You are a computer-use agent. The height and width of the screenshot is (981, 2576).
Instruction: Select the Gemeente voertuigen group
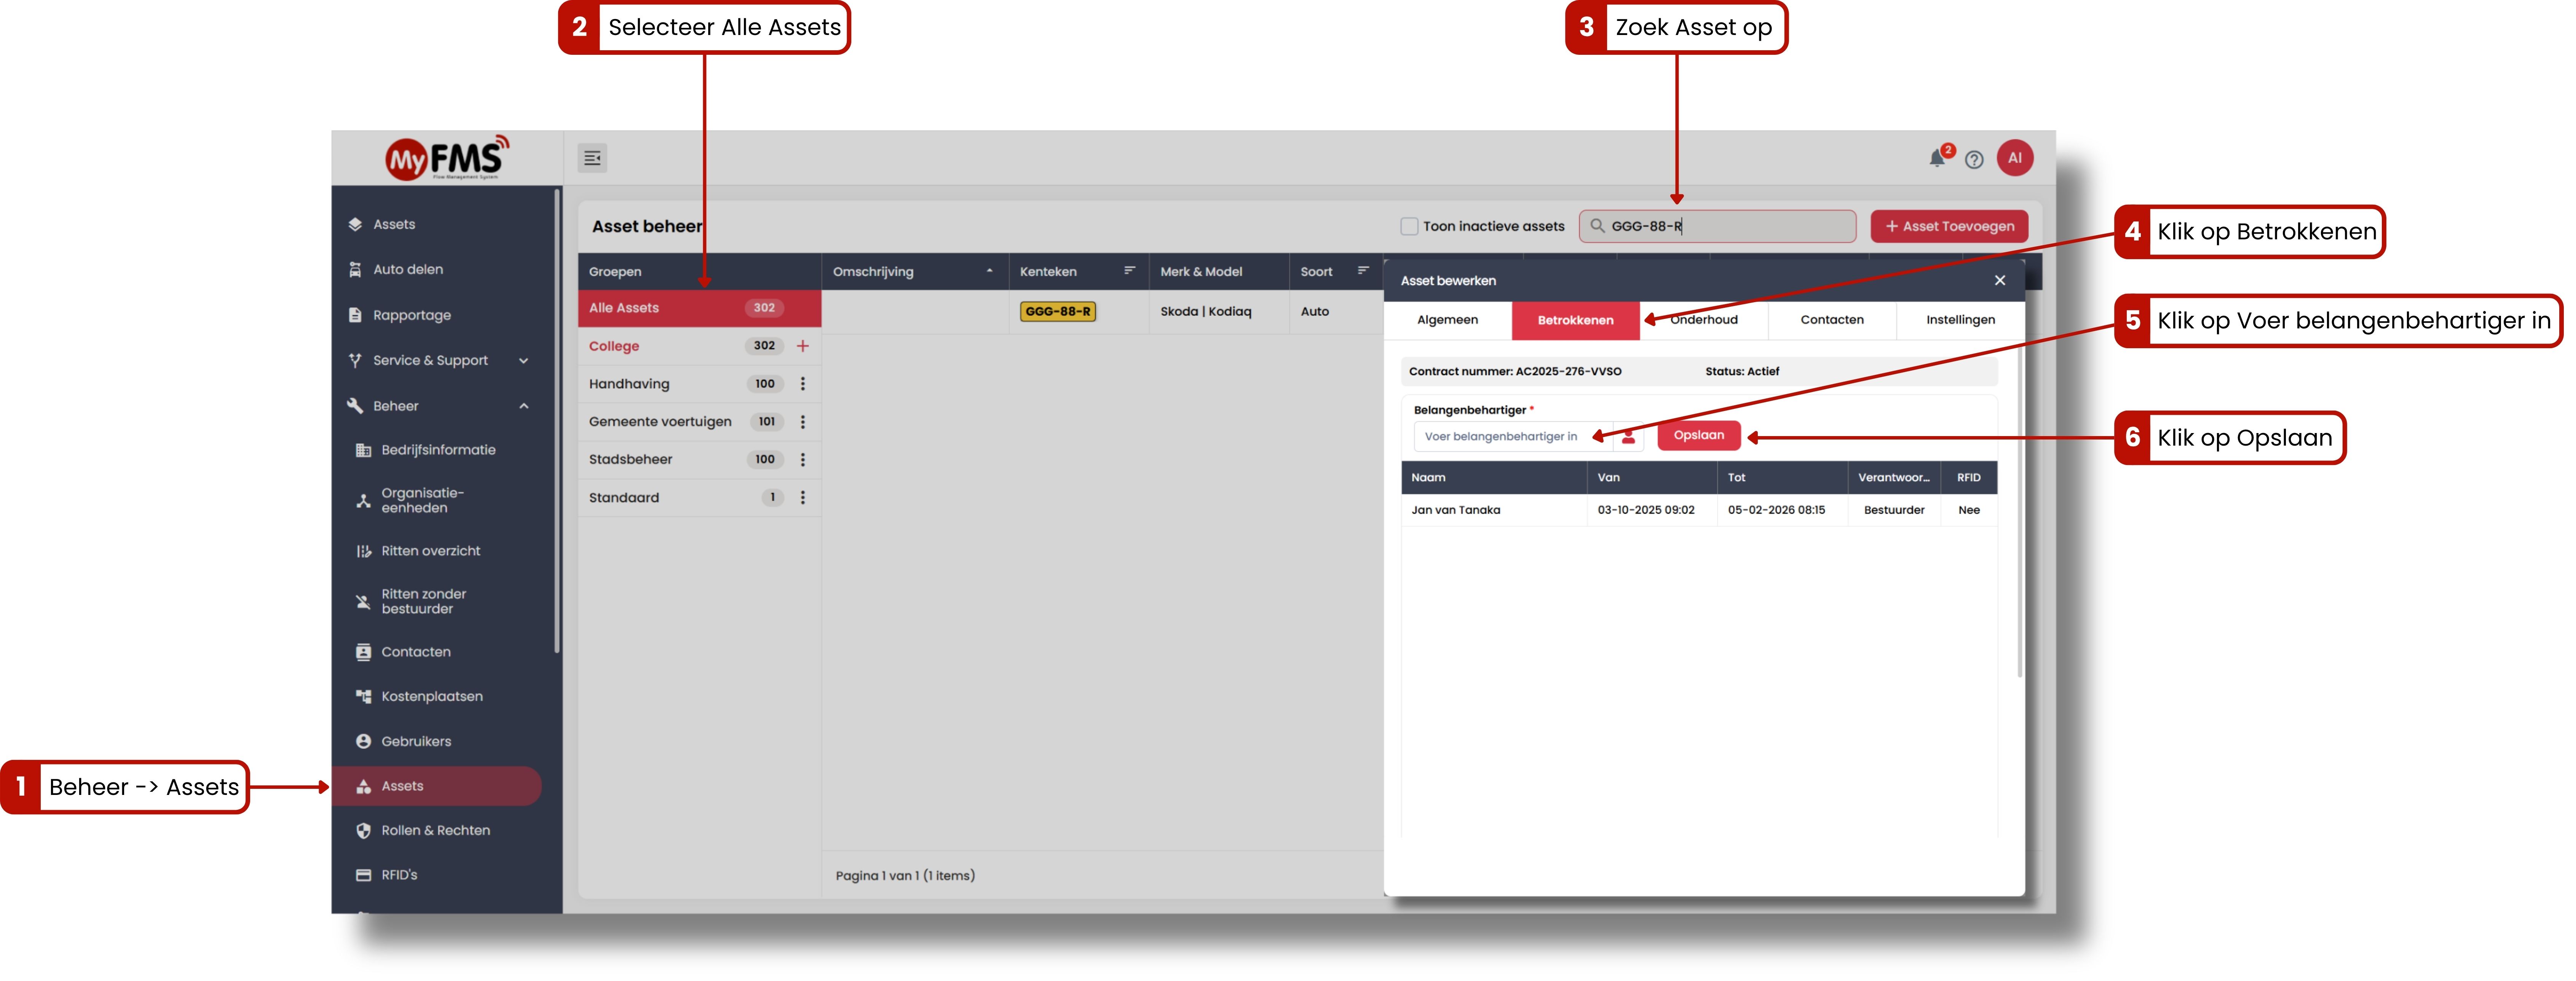click(x=660, y=422)
